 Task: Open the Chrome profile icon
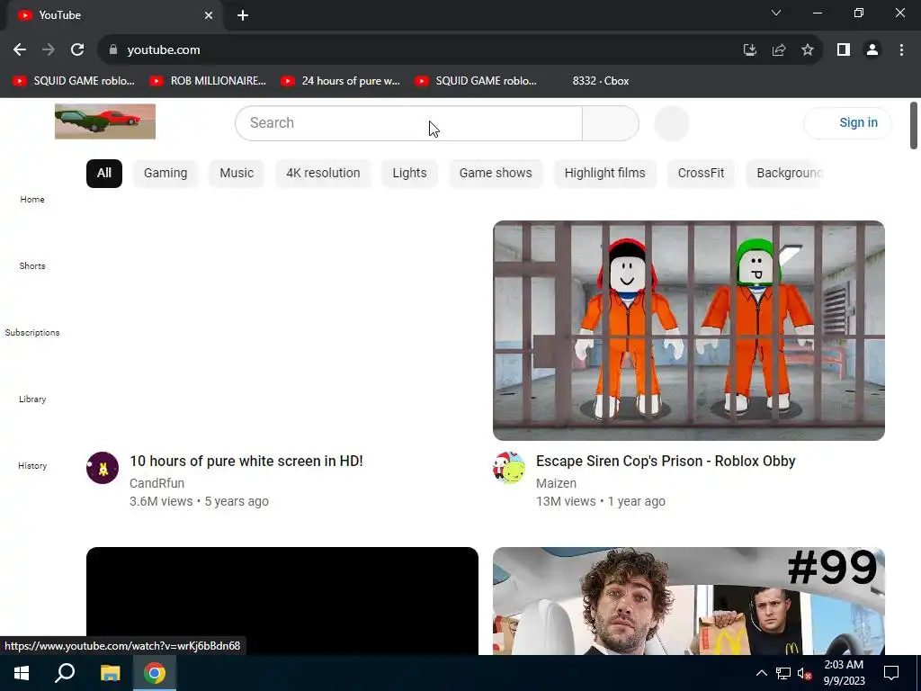872,50
